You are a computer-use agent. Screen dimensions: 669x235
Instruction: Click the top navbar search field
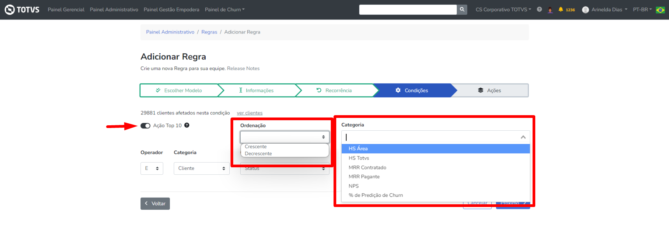pyautogui.click(x=407, y=9)
